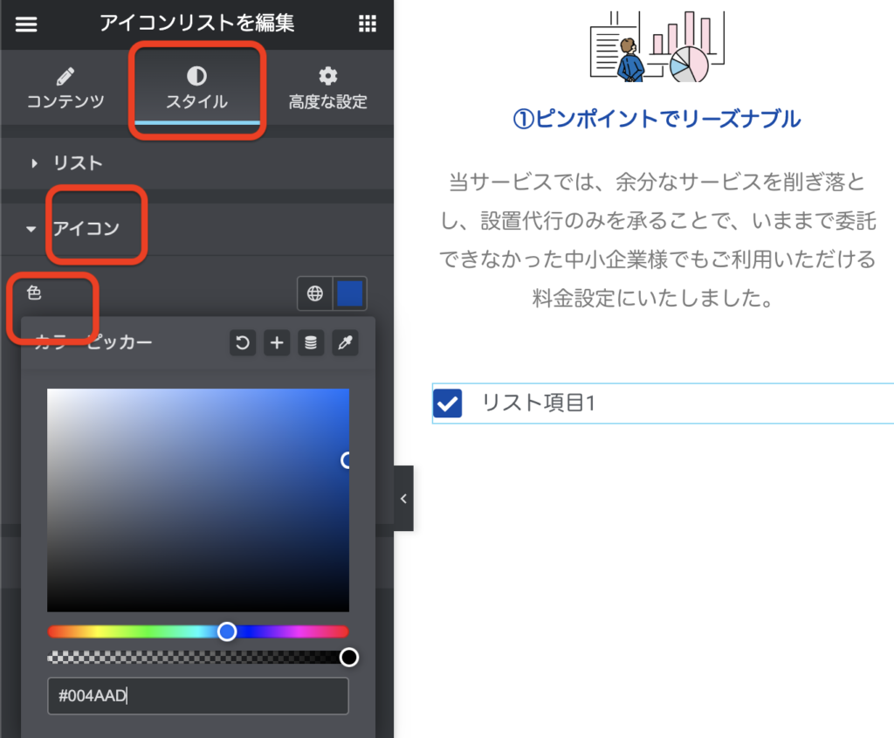Activate the eyedropper color sampler

(x=345, y=342)
